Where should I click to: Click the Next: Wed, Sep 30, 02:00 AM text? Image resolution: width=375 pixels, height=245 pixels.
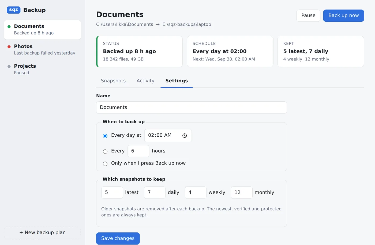pyautogui.click(x=224, y=59)
